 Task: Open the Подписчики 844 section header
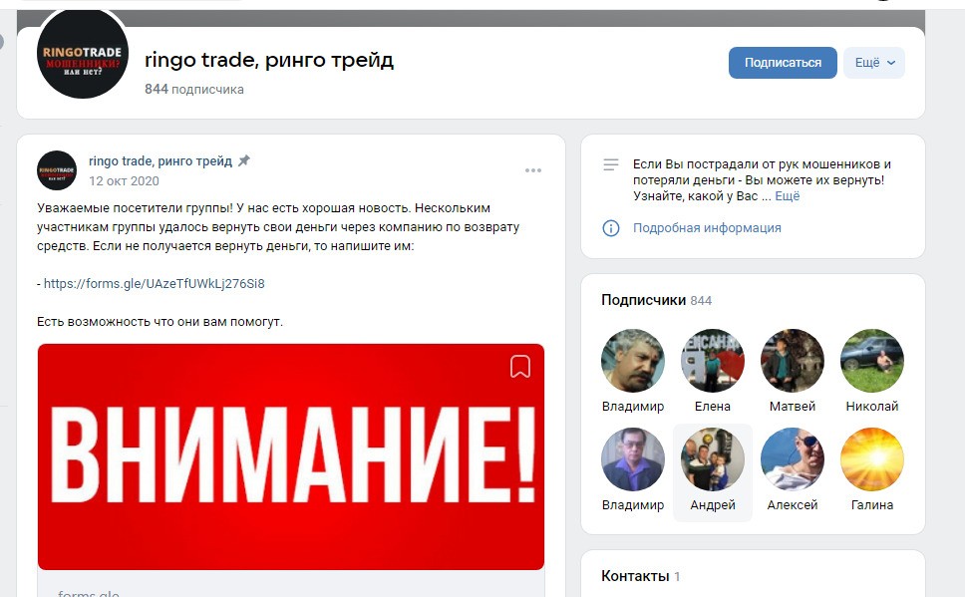657,300
